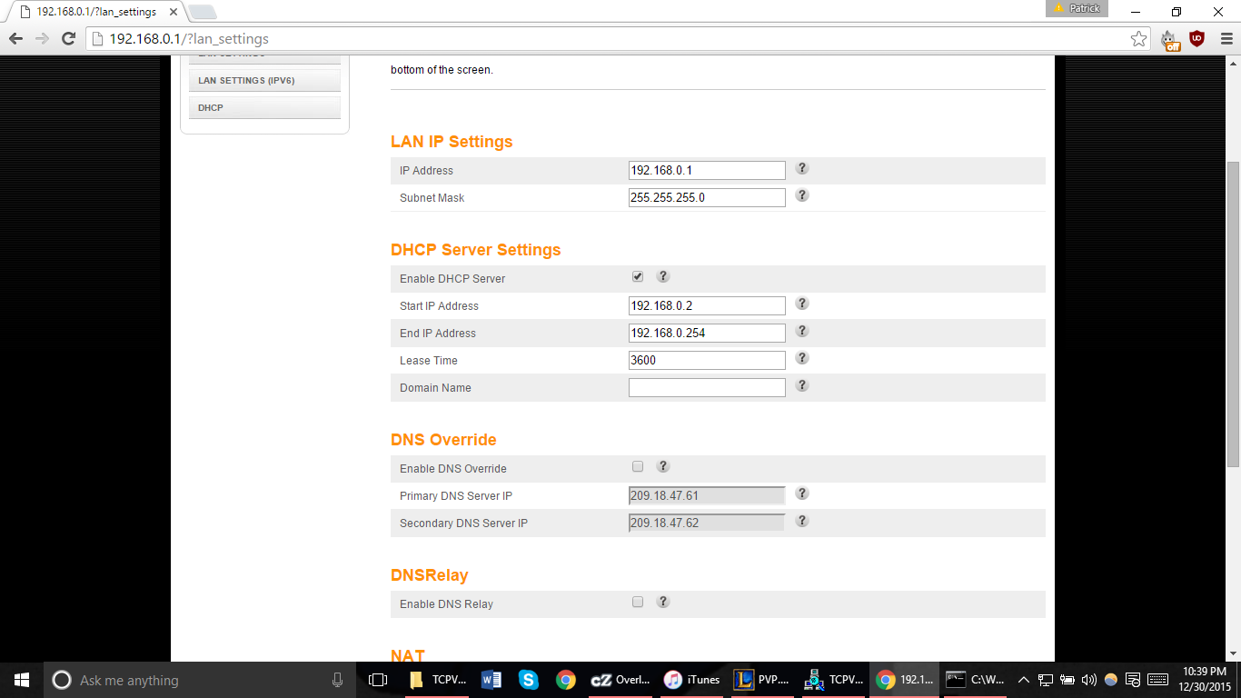Screen dimensions: 1241x698
Task: Click the End IP Address field
Action: [x=707, y=333]
